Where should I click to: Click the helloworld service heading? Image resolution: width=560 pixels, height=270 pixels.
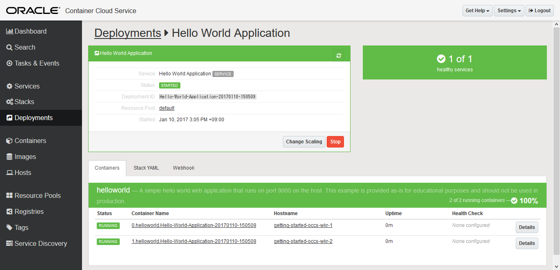[x=113, y=190]
